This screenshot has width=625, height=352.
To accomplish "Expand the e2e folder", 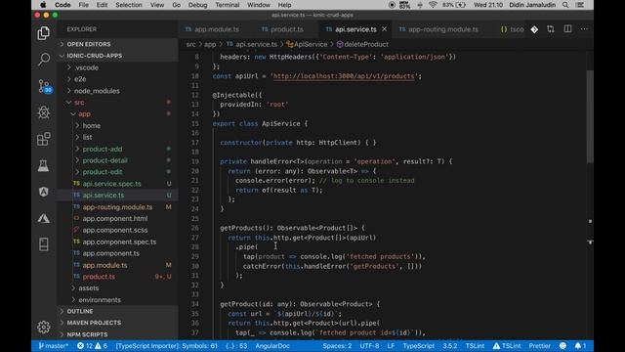I will (x=80, y=79).
